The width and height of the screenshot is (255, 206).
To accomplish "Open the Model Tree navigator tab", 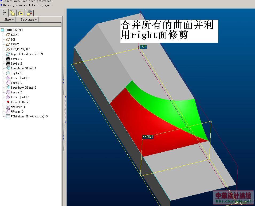I will click(x=4, y=13).
